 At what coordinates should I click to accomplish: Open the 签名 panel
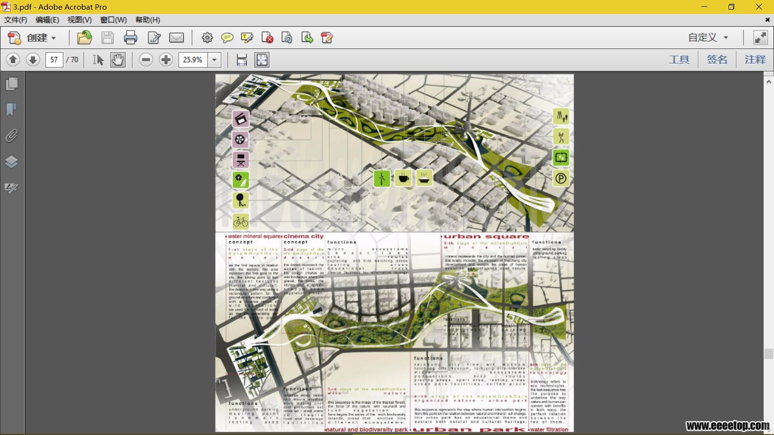717,59
